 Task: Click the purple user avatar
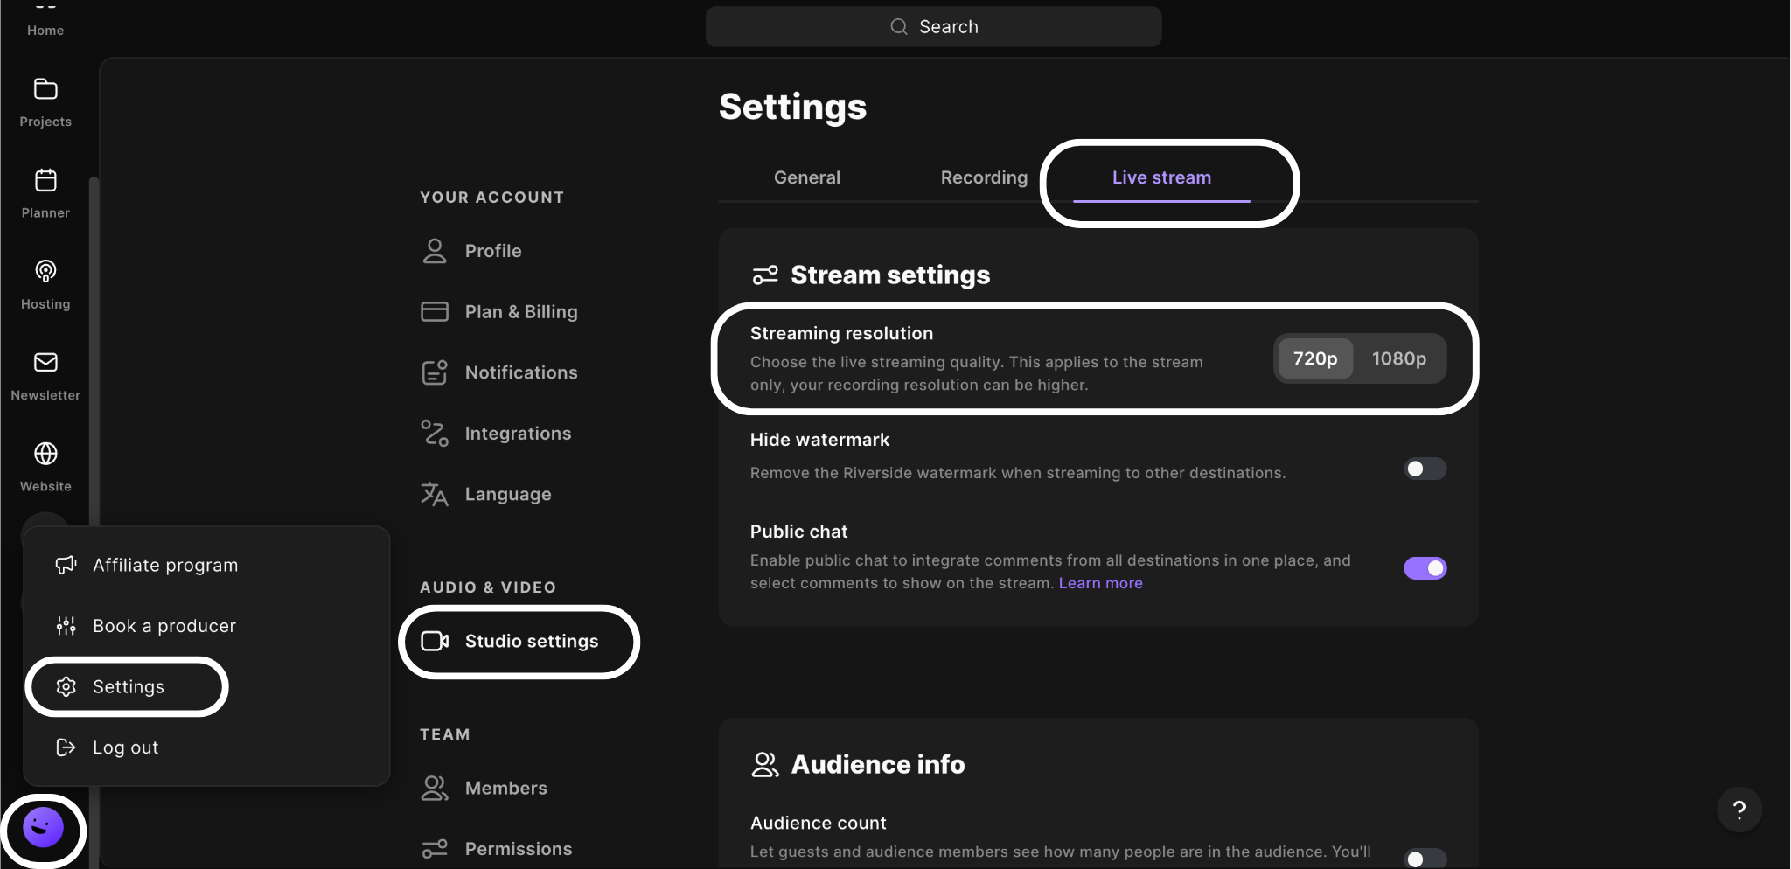pyautogui.click(x=43, y=827)
